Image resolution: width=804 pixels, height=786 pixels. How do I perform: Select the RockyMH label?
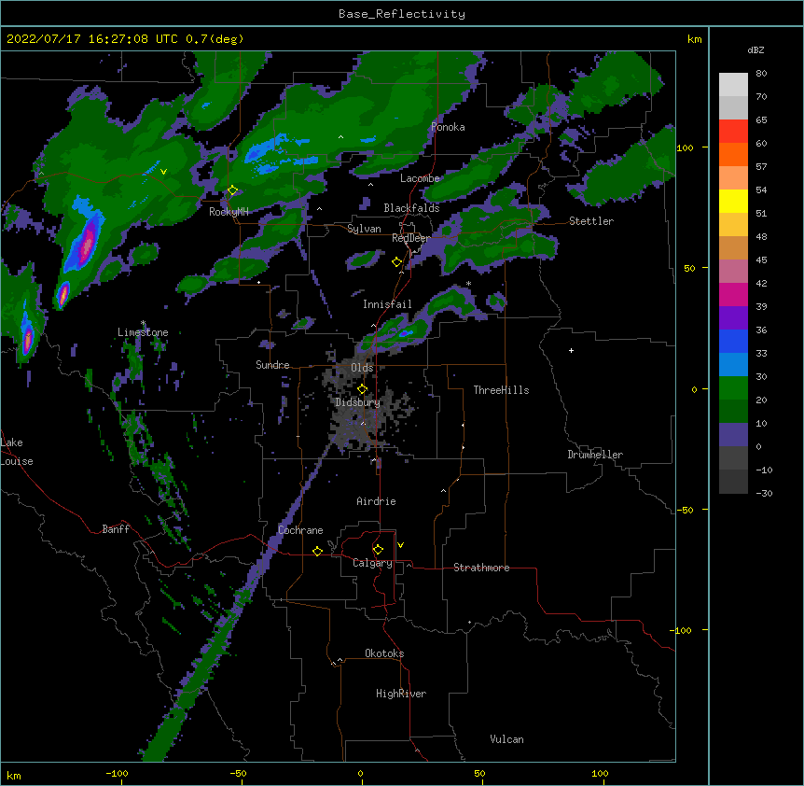point(229,212)
